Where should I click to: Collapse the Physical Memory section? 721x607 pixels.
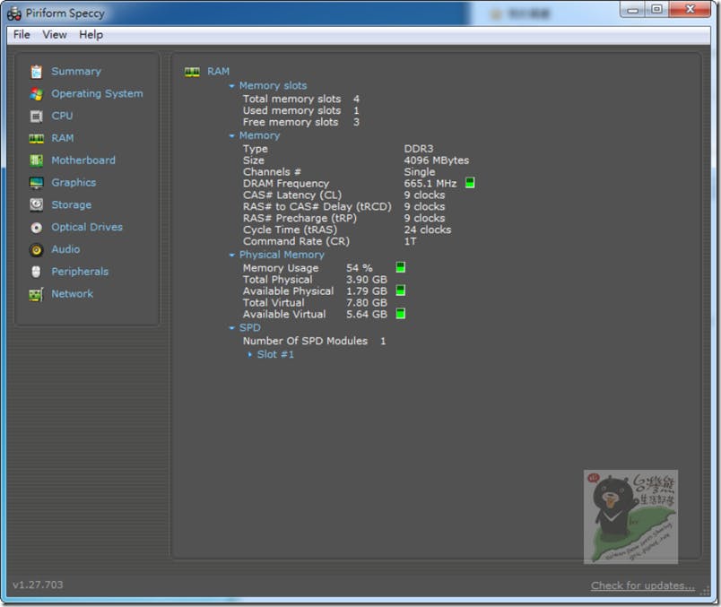click(x=231, y=255)
